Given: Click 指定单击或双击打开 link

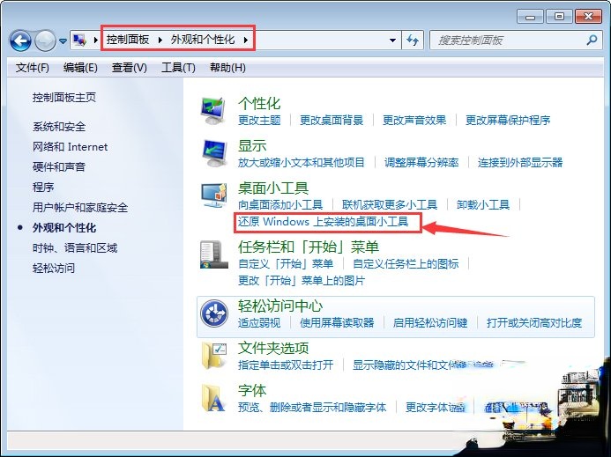Looking at the screenshot, I should (x=286, y=365).
